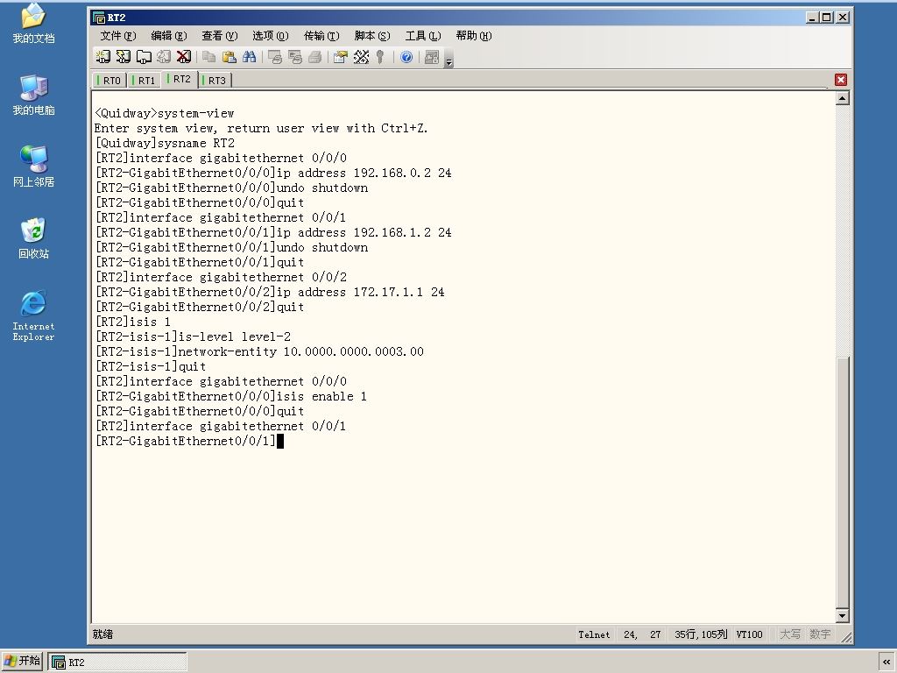This screenshot has width=897, height=673.
Task: Expand the toolbar options dropdown arrow
Action: (x=449, y=59)
